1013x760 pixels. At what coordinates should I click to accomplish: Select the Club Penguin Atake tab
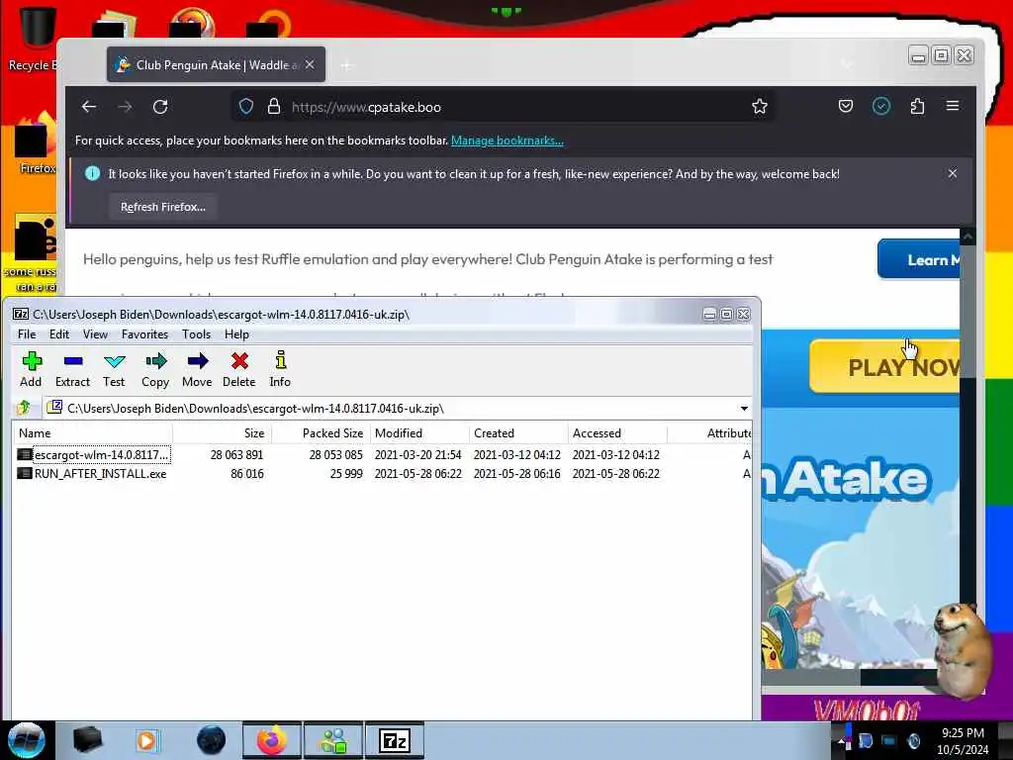click(x=216, y=64)
